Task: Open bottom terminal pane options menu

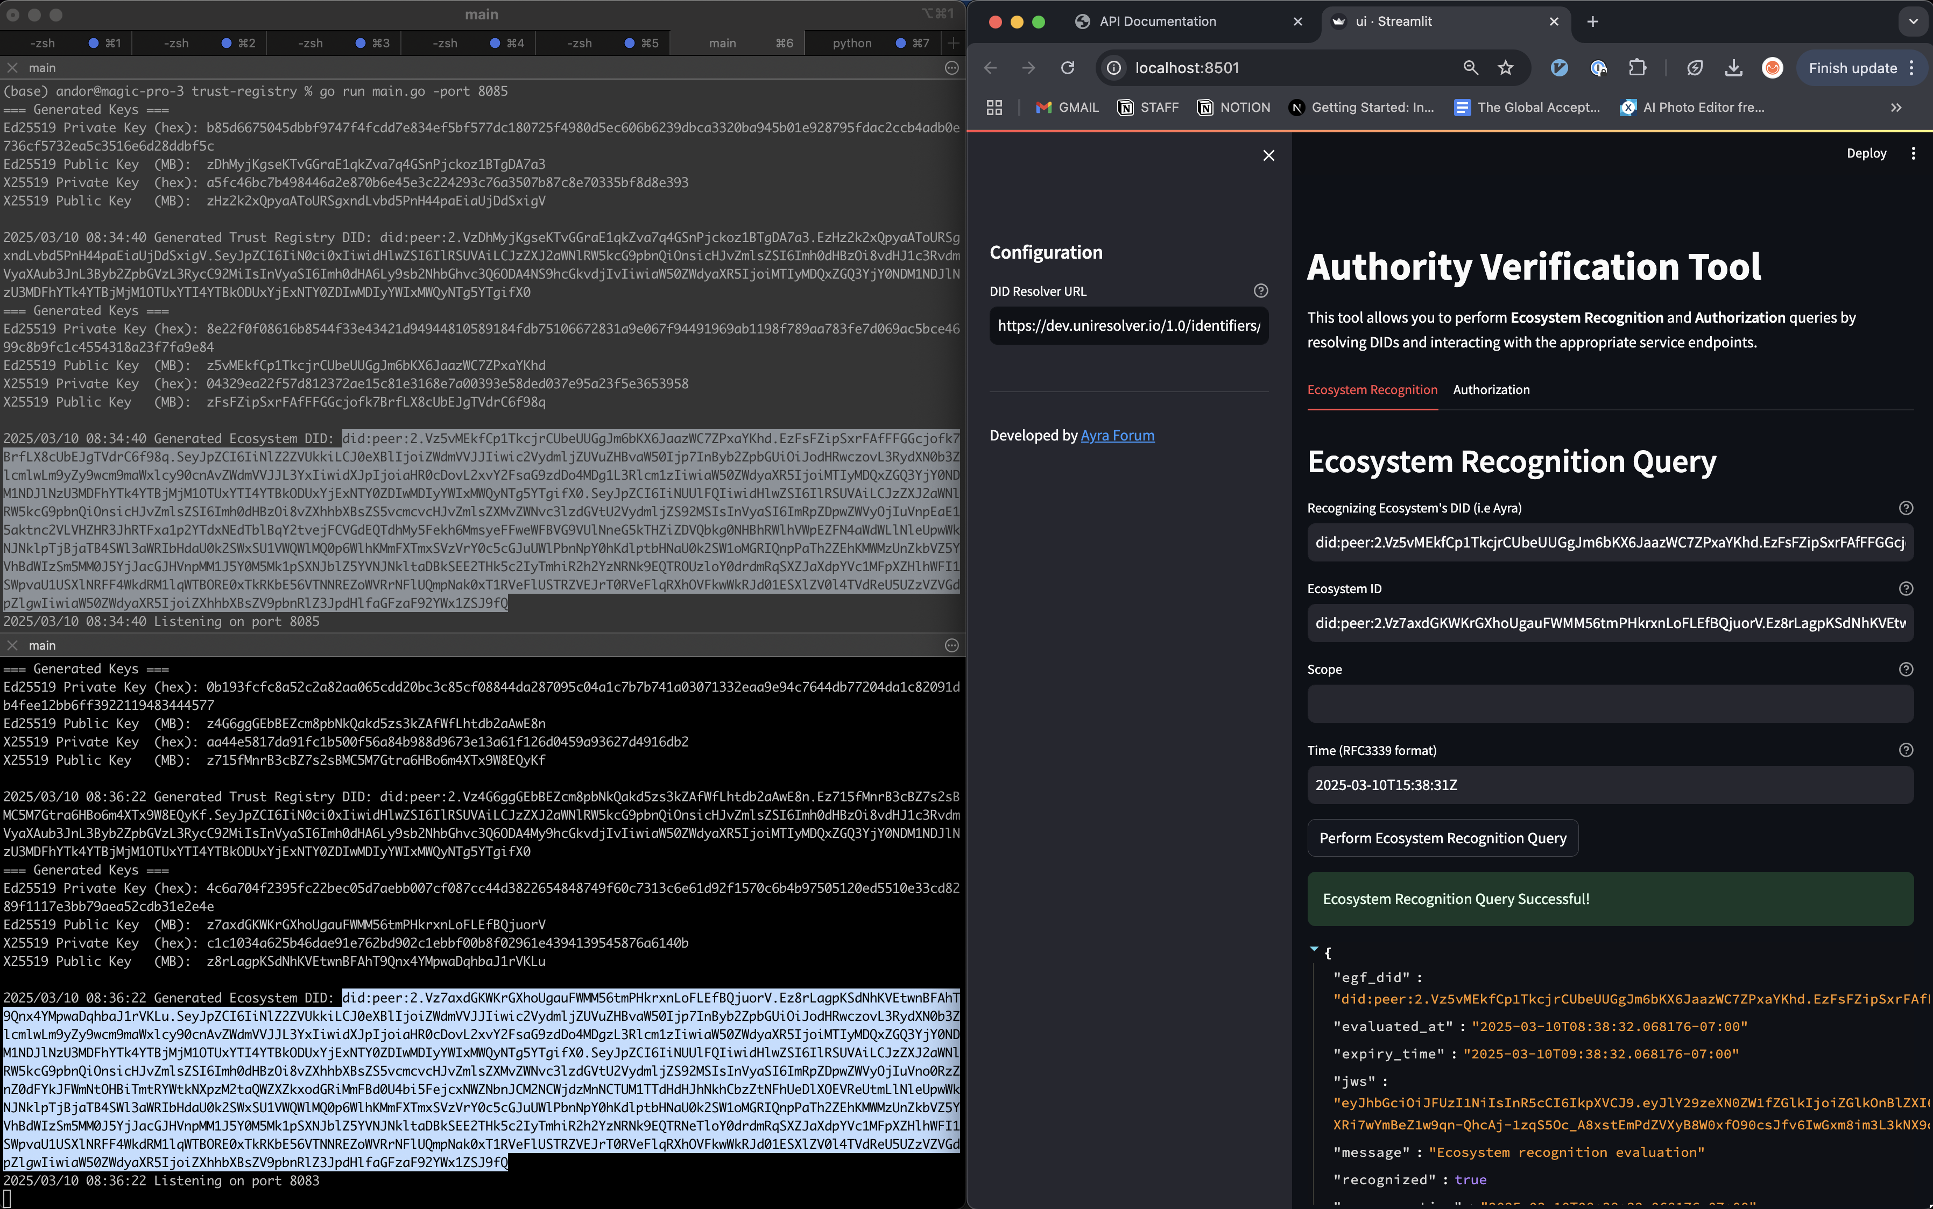Action: coord(951,645)
